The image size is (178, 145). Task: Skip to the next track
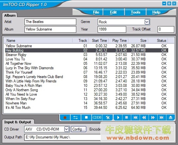click(x=161, y=117)
